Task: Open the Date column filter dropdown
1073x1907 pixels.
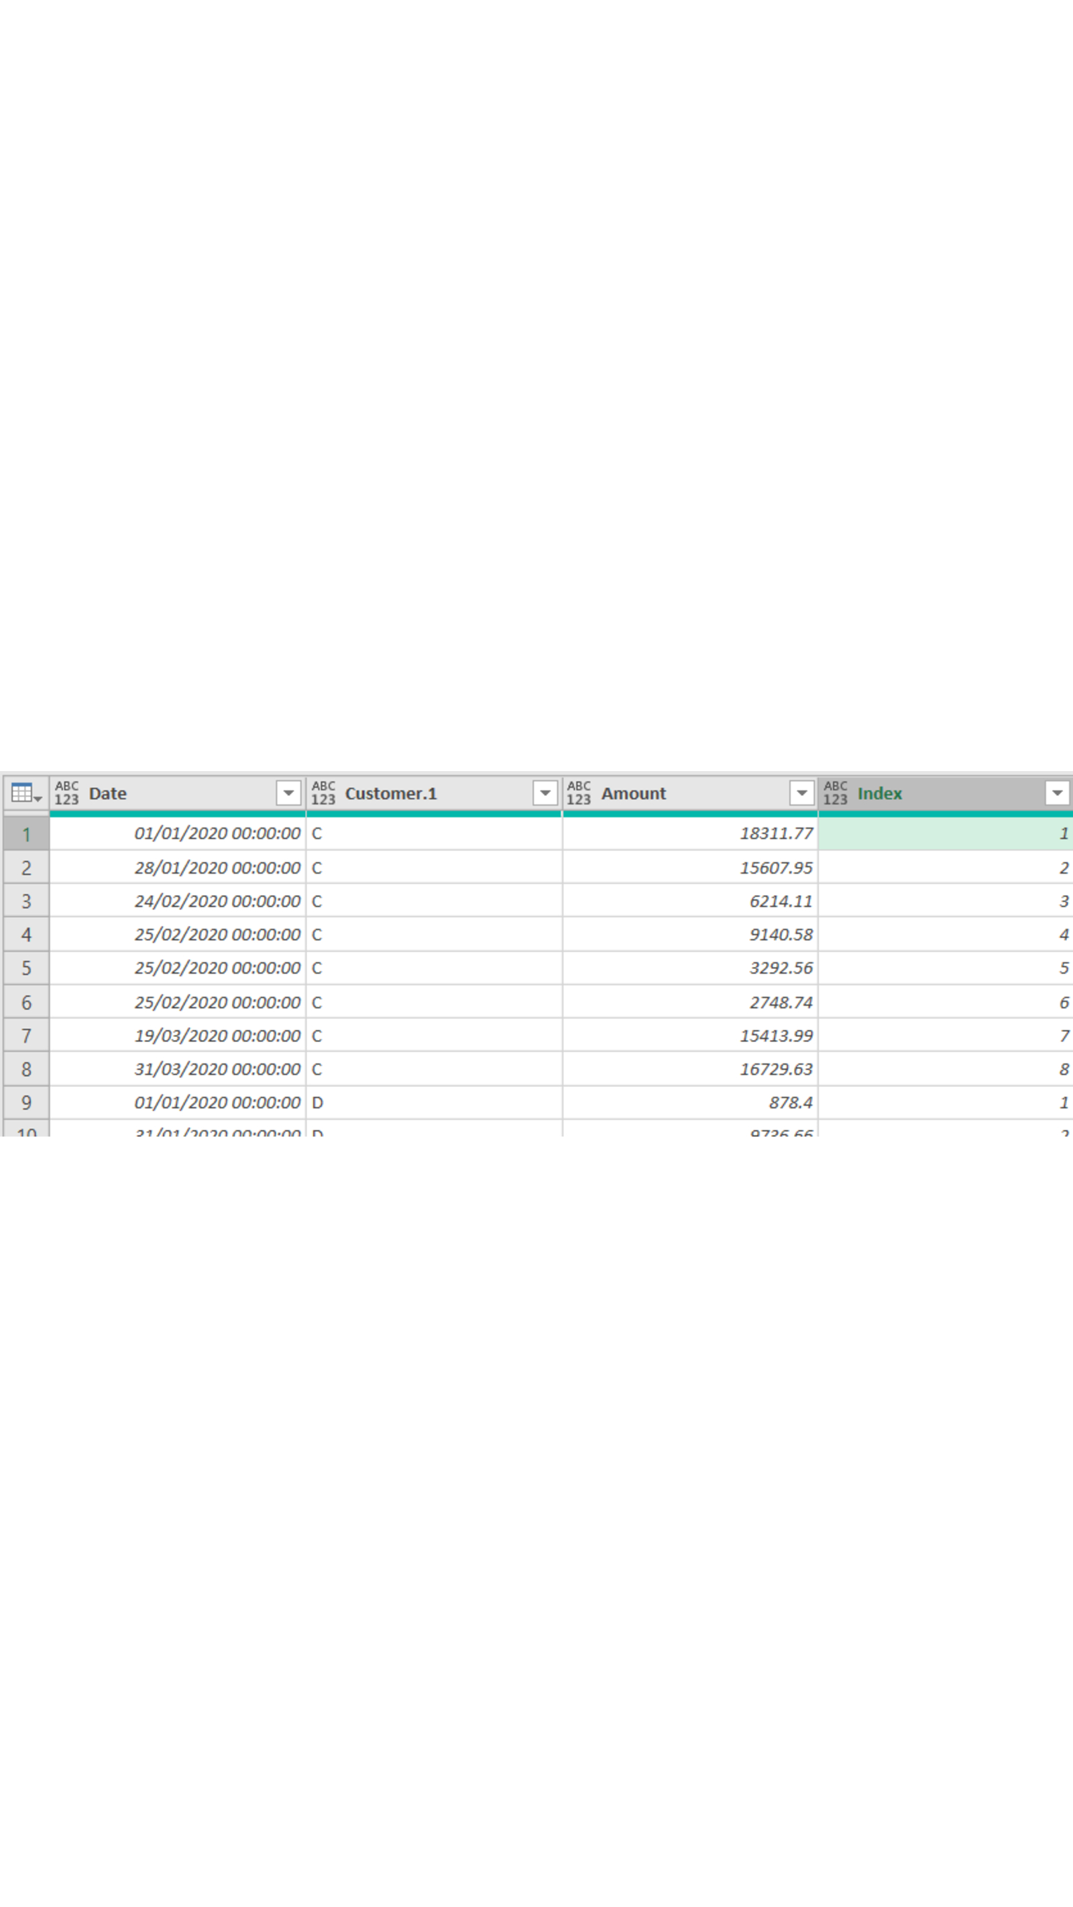Action: [288, 793]
